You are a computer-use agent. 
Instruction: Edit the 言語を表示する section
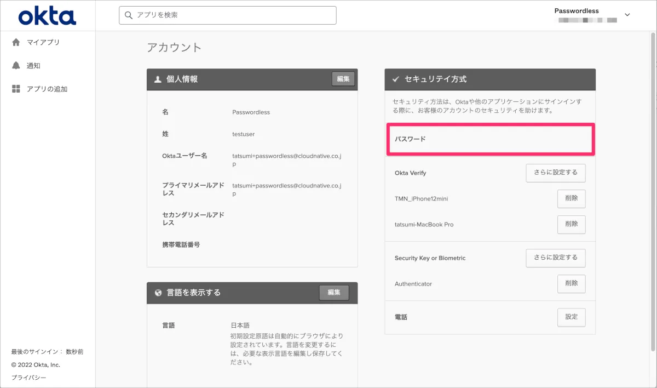pos(334,293)
